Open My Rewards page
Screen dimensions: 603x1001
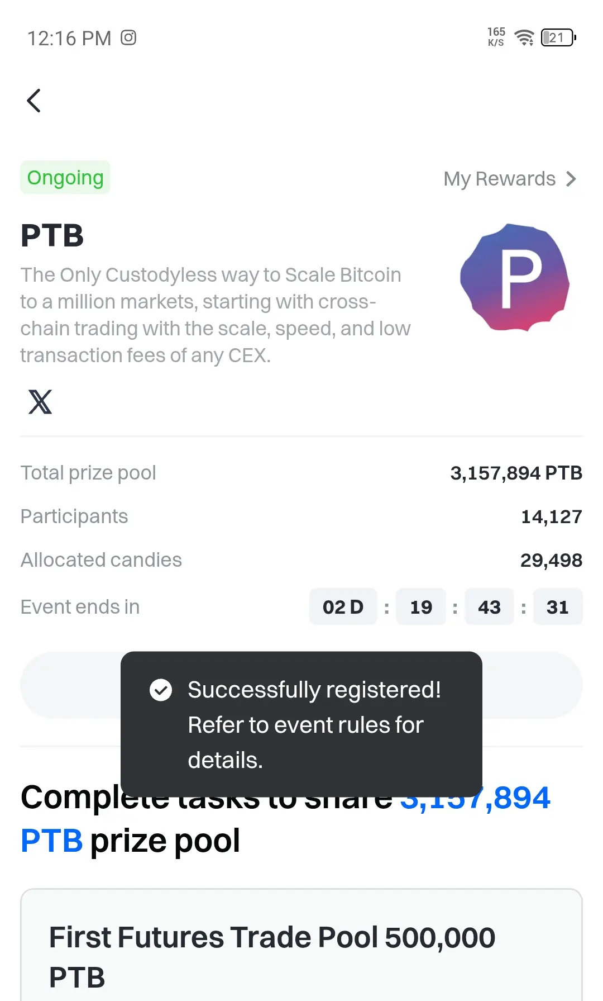(x=510, y=179)
